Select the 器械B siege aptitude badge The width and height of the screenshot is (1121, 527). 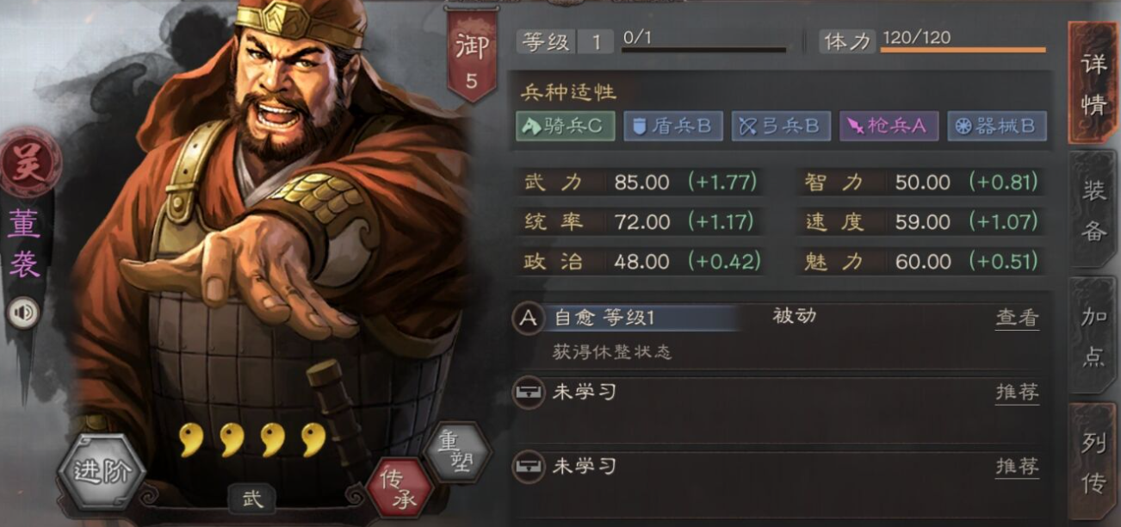point(997,126)
